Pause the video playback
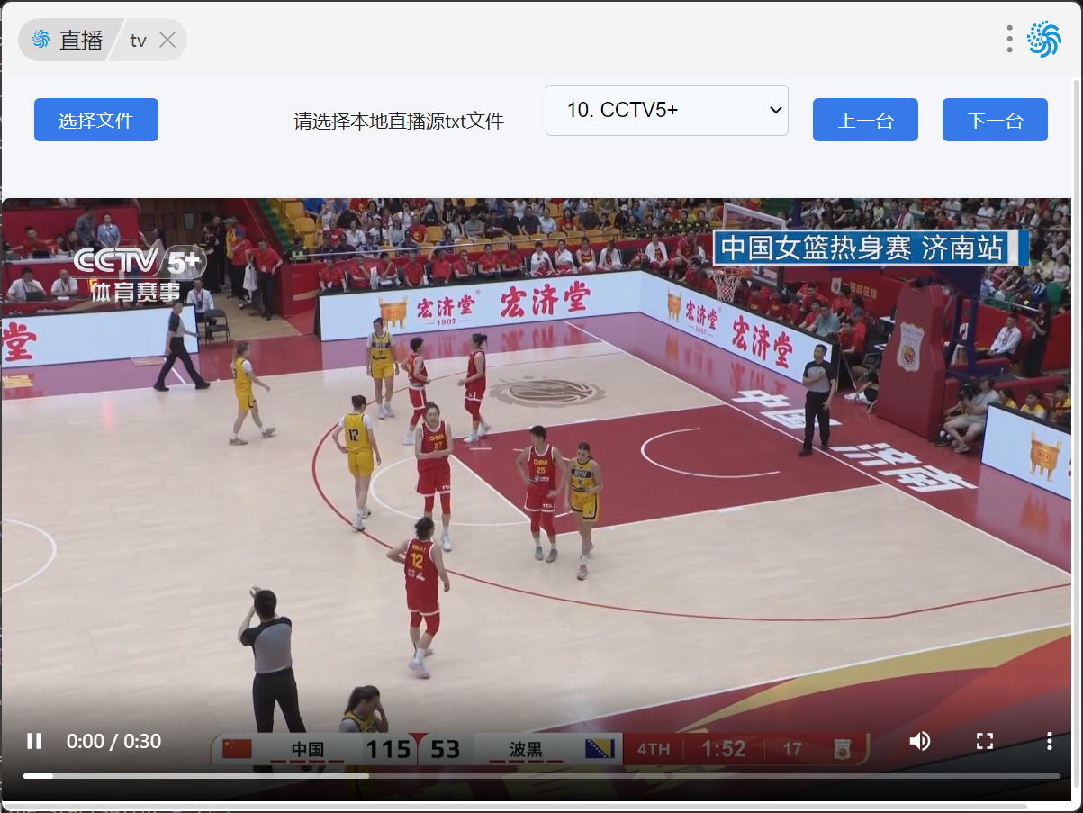 pos(34,741)
